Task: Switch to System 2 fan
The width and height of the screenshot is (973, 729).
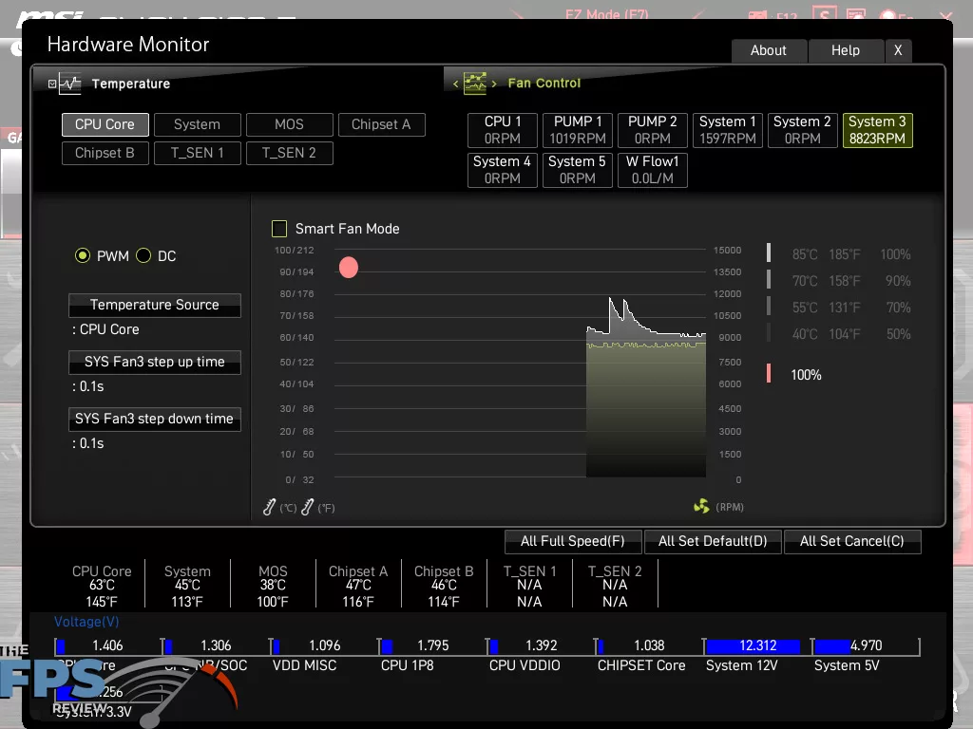Action: click(802, 130)
